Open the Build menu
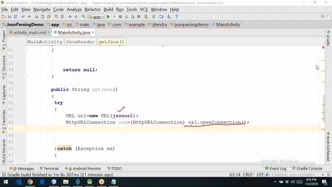Screen dimensions: 332x187 click(108, 9)
